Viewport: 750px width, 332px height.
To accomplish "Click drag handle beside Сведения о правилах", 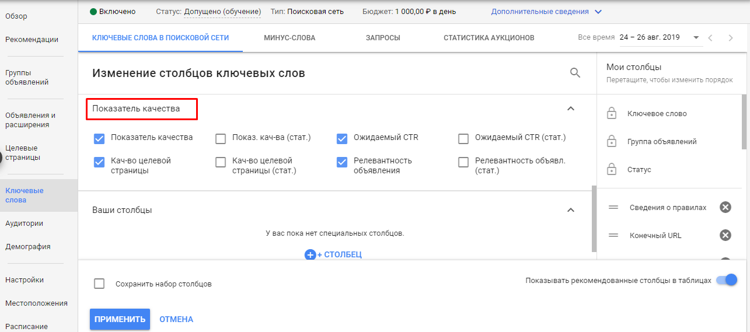I will pos(613,207).
